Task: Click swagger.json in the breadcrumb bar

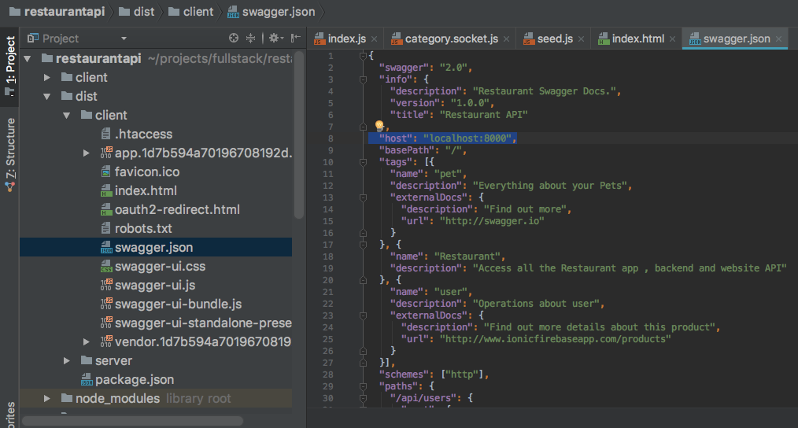Action: (x=272, y=11)
